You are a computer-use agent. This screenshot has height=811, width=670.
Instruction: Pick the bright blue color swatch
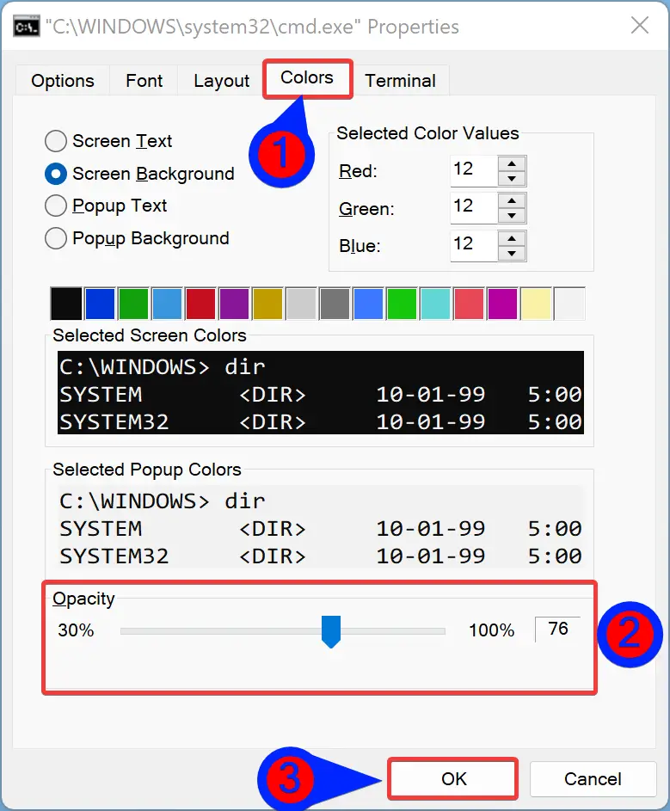click(368, 304)
